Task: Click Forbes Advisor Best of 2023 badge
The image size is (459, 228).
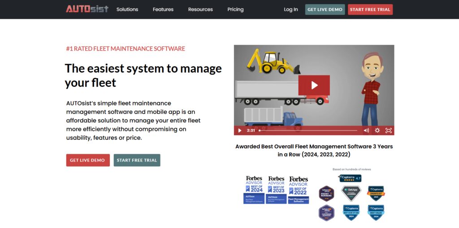Action: coord(276,190)
